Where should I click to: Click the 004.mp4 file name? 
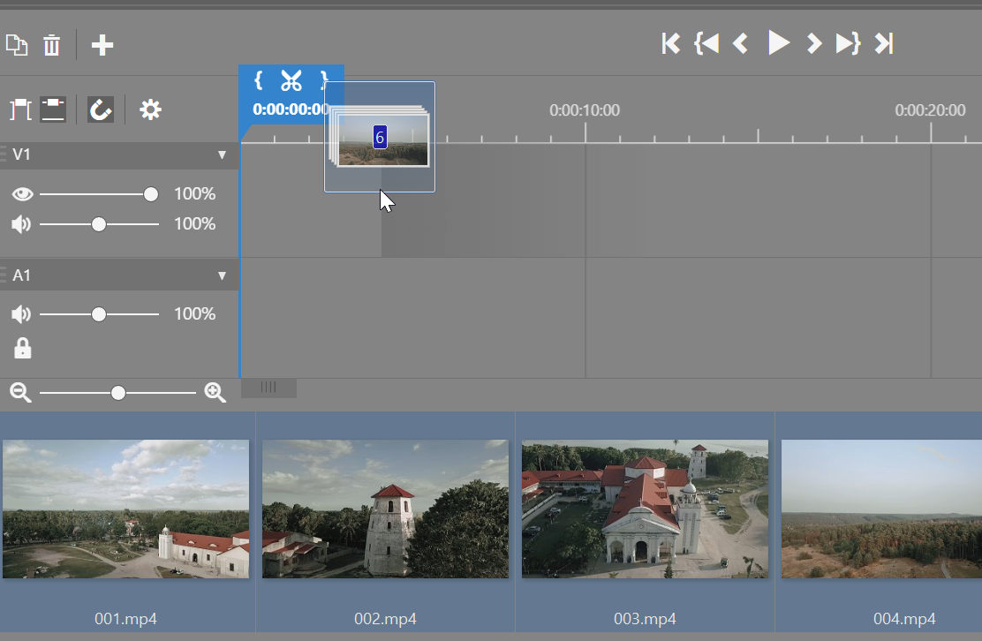pos(904,618)
